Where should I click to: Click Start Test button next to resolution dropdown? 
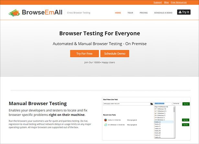pos(186,104)
